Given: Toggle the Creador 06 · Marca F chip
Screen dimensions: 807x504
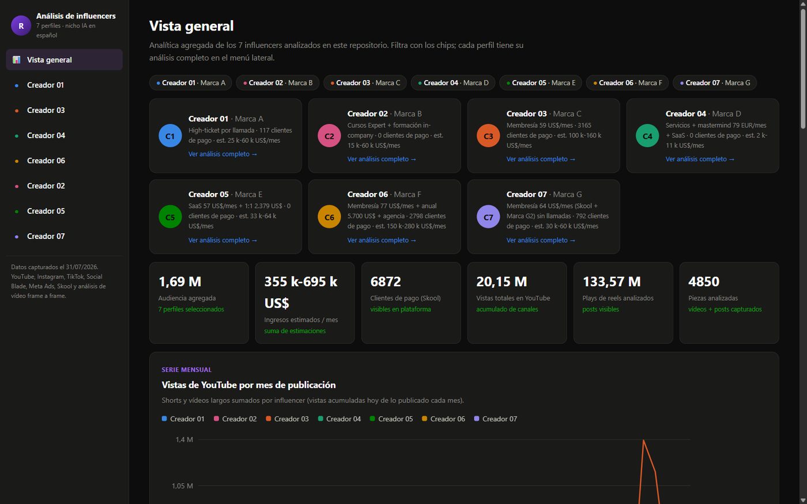Looking at the screenshot, I should click(x=628, y=83).
